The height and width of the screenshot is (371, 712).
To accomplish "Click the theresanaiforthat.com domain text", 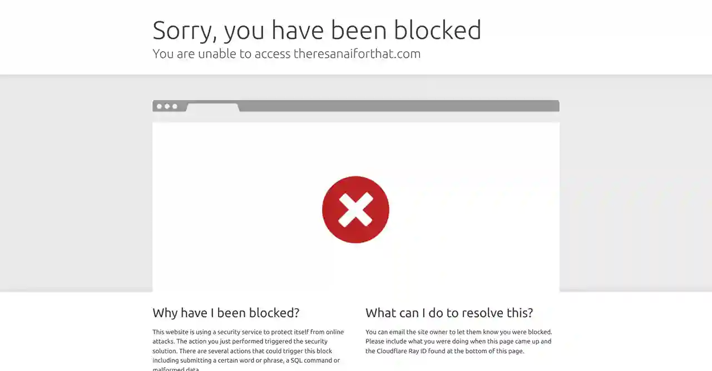I will 357,53.
